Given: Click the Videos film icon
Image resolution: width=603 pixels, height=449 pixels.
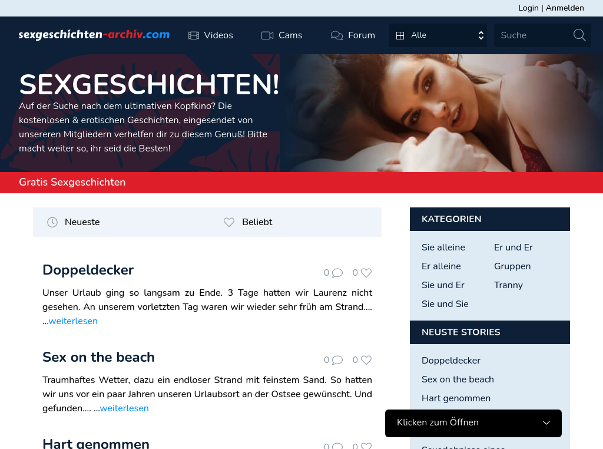Looking at the screenshot, I should coord(193,35).
